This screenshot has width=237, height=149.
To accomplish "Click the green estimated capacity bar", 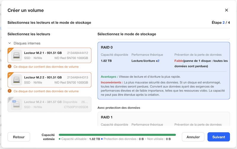I will (x=117, y=135).
